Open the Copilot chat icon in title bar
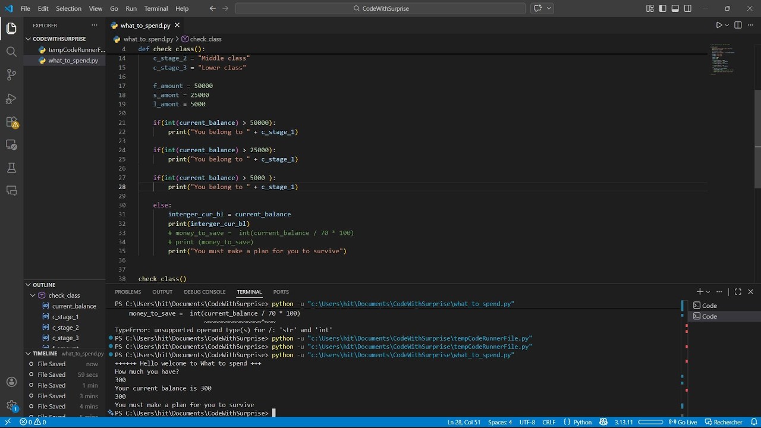Viewport: 761px width, 428px height. [x=538, y=8]
